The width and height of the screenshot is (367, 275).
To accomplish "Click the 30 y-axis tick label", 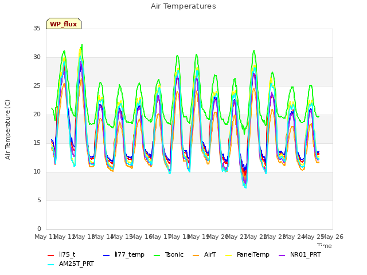I will coord(37,57).
